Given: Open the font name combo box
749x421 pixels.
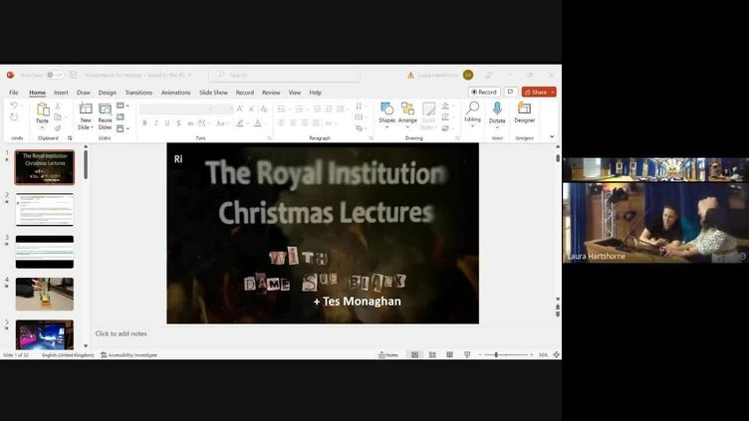Looking at the screenshot, I should (x=176, y=109).
